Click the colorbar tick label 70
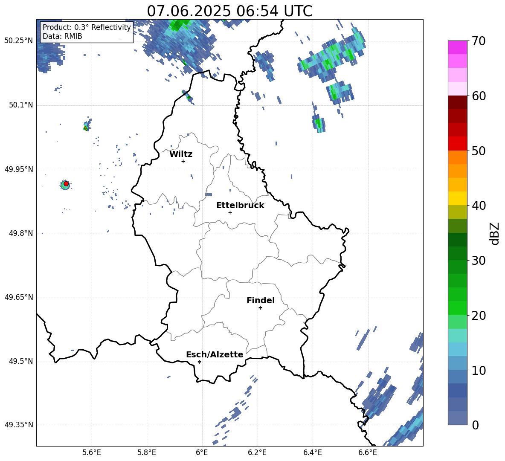The height and width of the screenshot is (461, 505). coord(478,41)
